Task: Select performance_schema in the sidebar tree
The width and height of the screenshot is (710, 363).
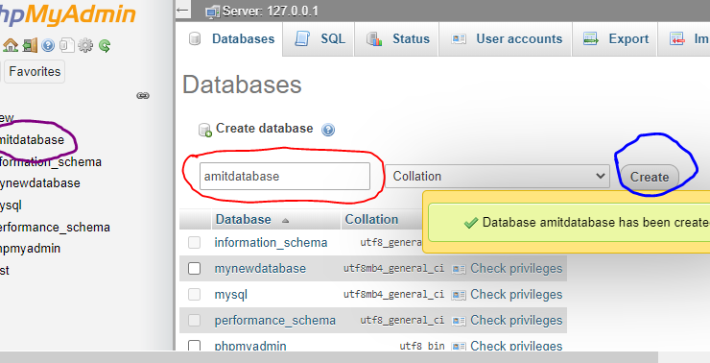Action: [55, 227]
